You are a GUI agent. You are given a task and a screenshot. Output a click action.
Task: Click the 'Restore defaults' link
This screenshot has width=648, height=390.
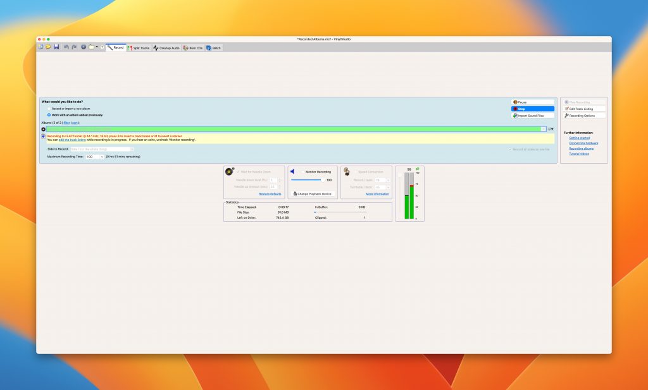click(x=270, y=194)
